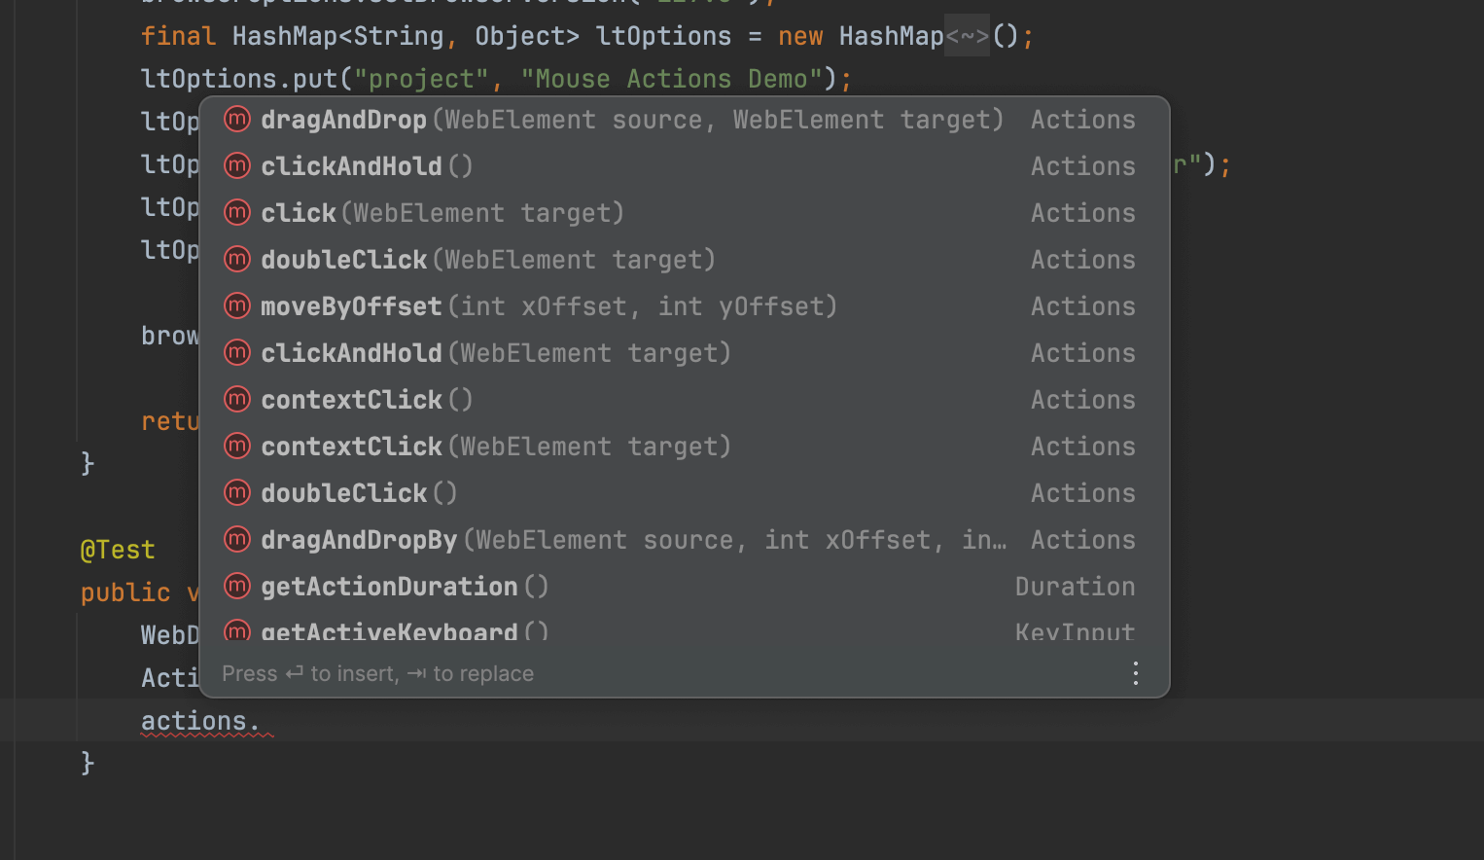Open the completion popup kebab menu
This screenshot has height=860, width=1484.
click(x=1135, y=672)
